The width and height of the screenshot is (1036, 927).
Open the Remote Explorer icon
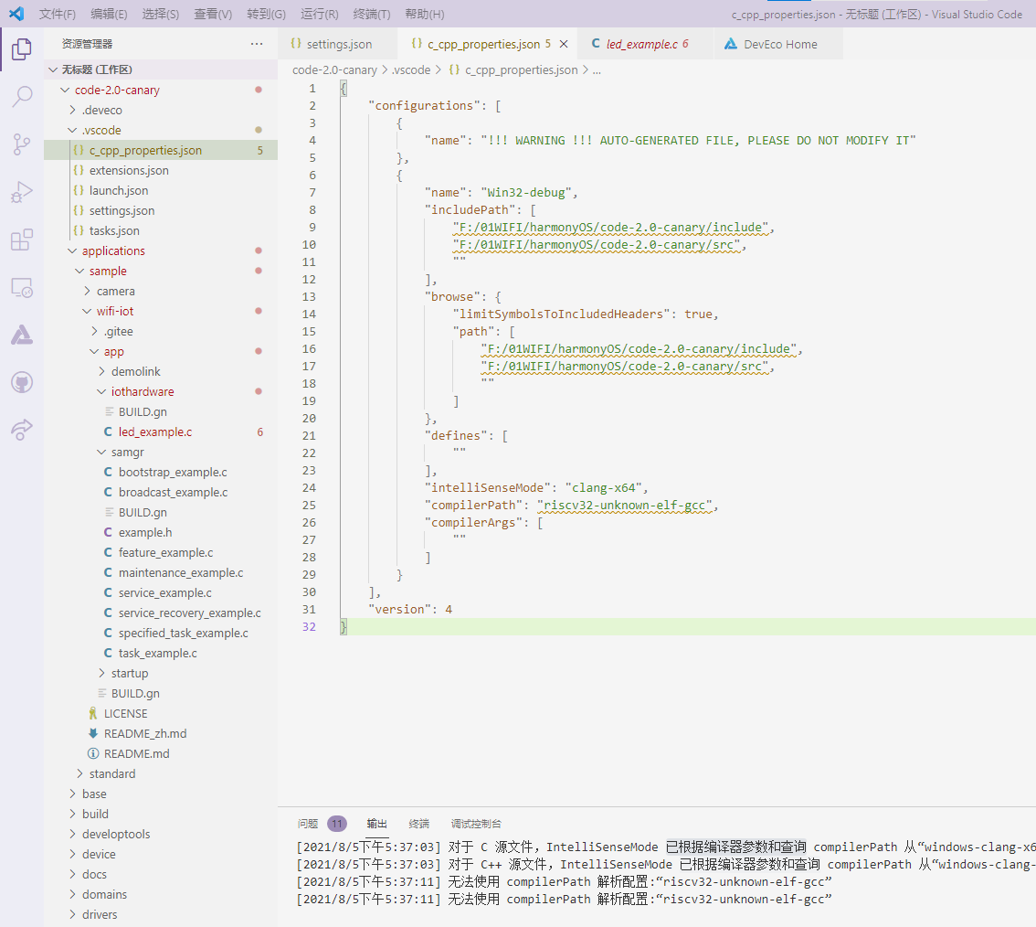click(22, 287)
